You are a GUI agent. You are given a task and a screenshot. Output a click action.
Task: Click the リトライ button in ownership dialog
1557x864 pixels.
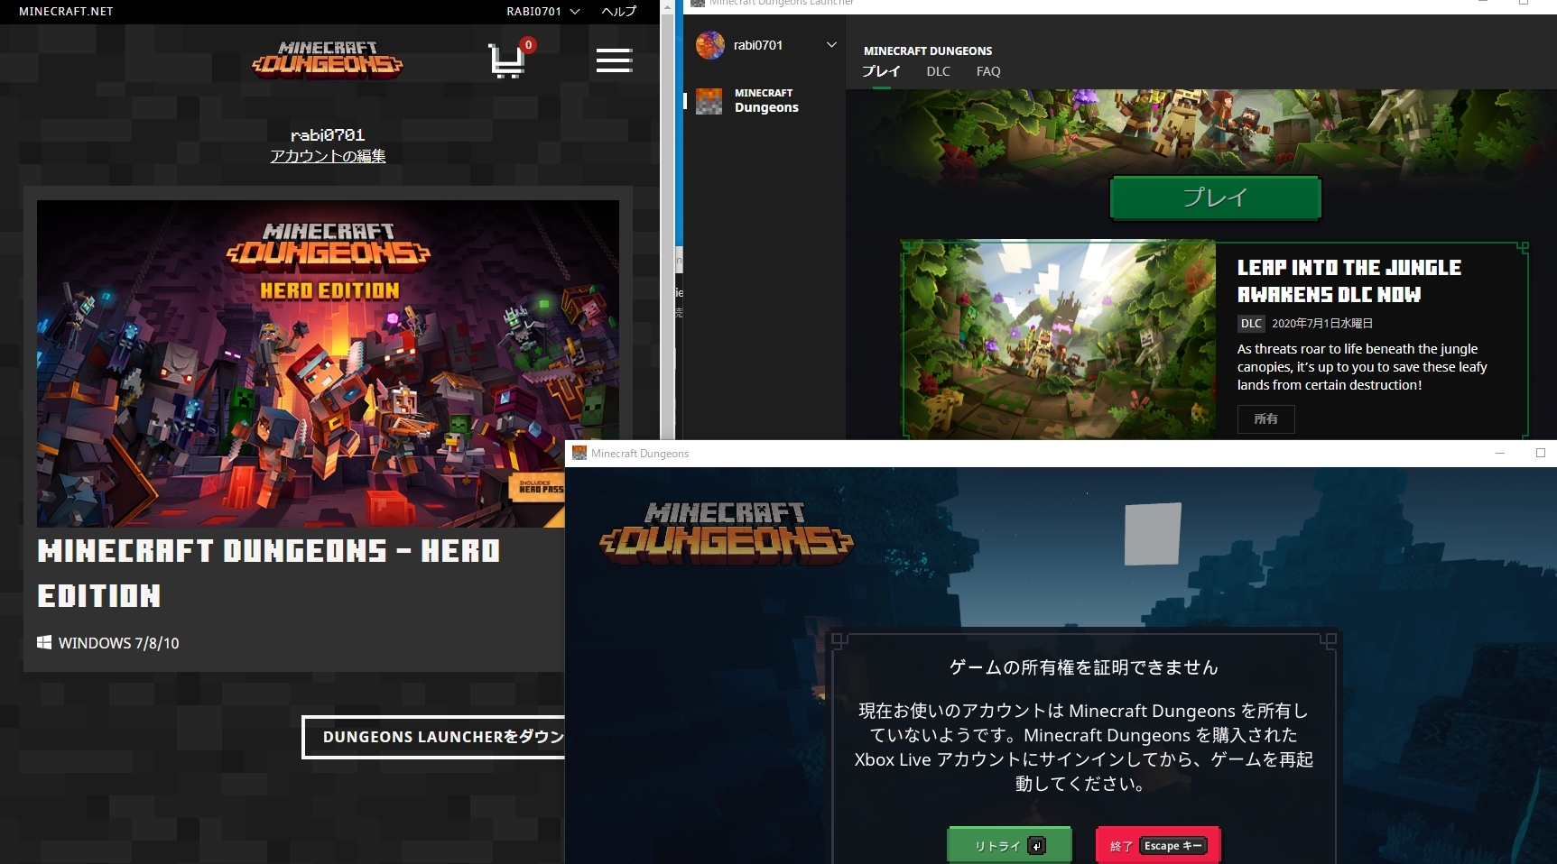[1009, 846]
